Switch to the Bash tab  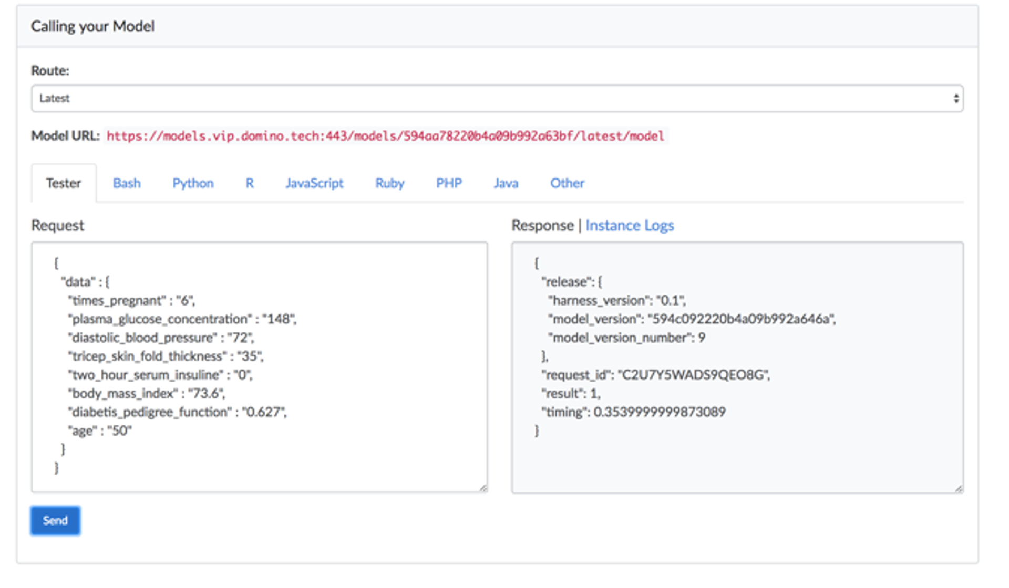coord(127,183)
